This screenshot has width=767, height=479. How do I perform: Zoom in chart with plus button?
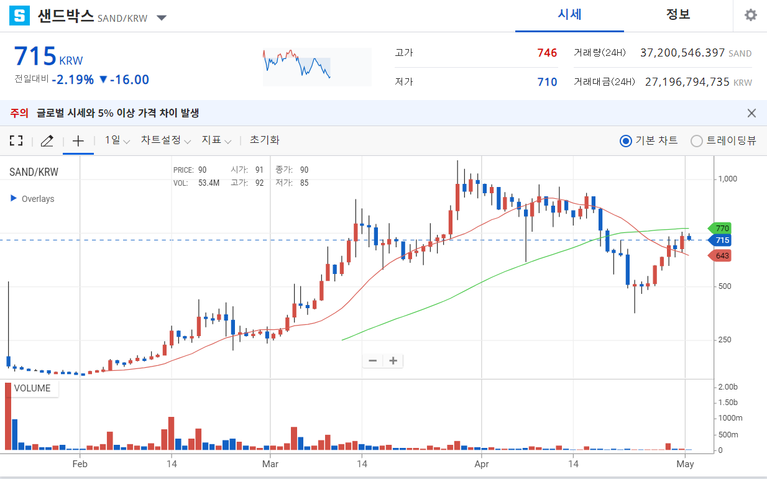pos(393,360)
